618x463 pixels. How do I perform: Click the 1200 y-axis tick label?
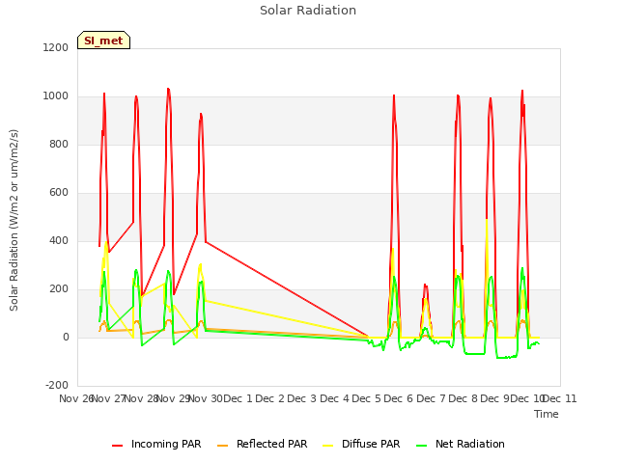click(56, 47)
